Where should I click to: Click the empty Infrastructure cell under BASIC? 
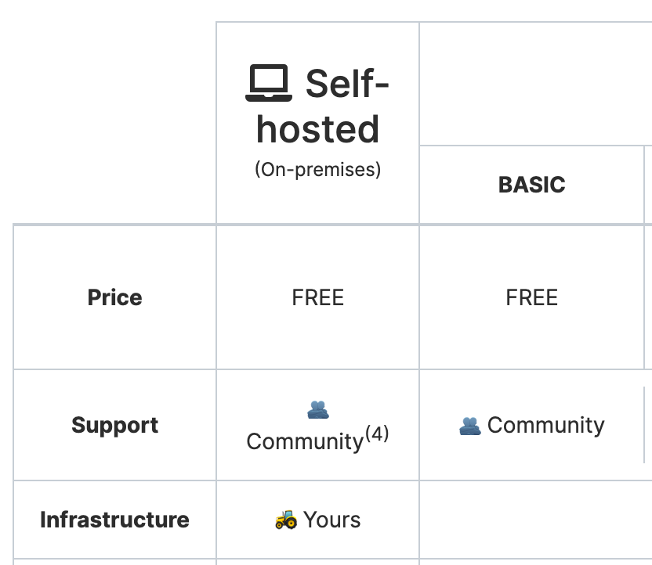[531, 520]
